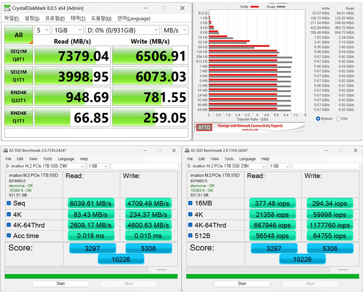Uncheck the Acc.time checkbox in AS SSD
Image resolution: width=363 pixels, height=293 pixels.
(9, 236)
